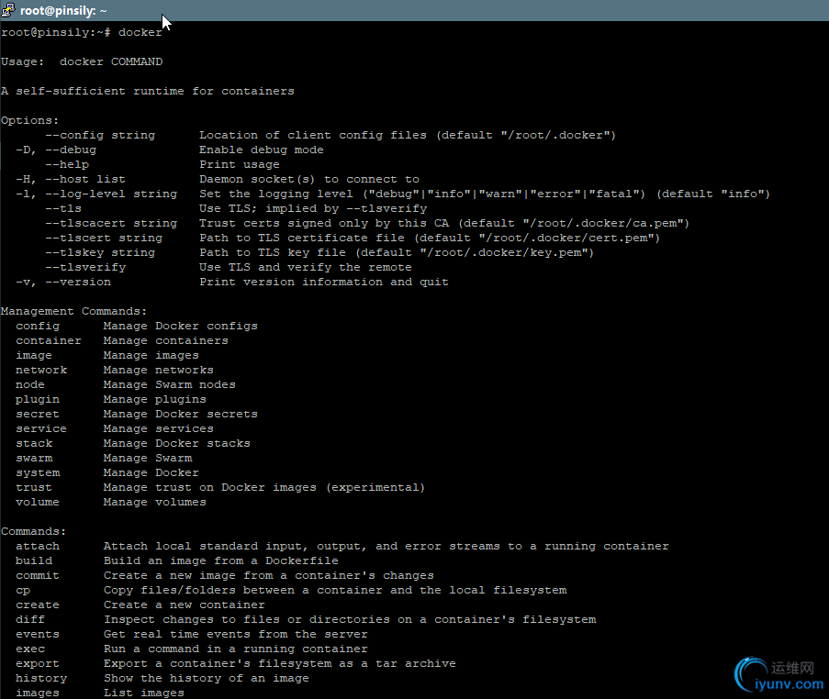Screen dimensions: 829x699
Task: Click the 'Management Commands:' heading
Action: 74,312
